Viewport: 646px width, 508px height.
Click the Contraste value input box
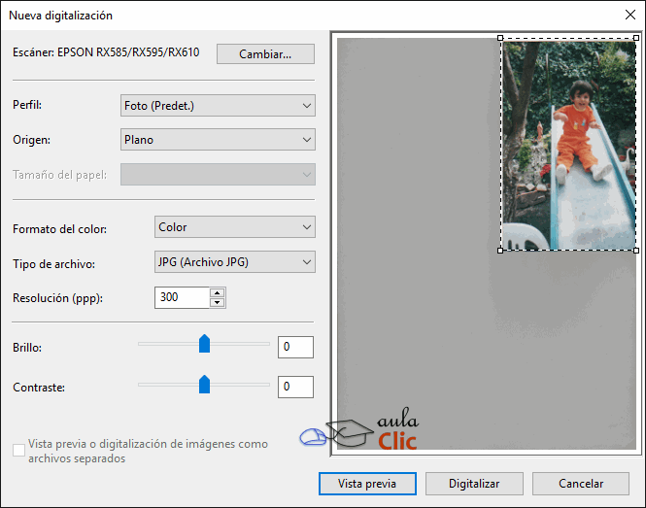click(x=295, y=387)
